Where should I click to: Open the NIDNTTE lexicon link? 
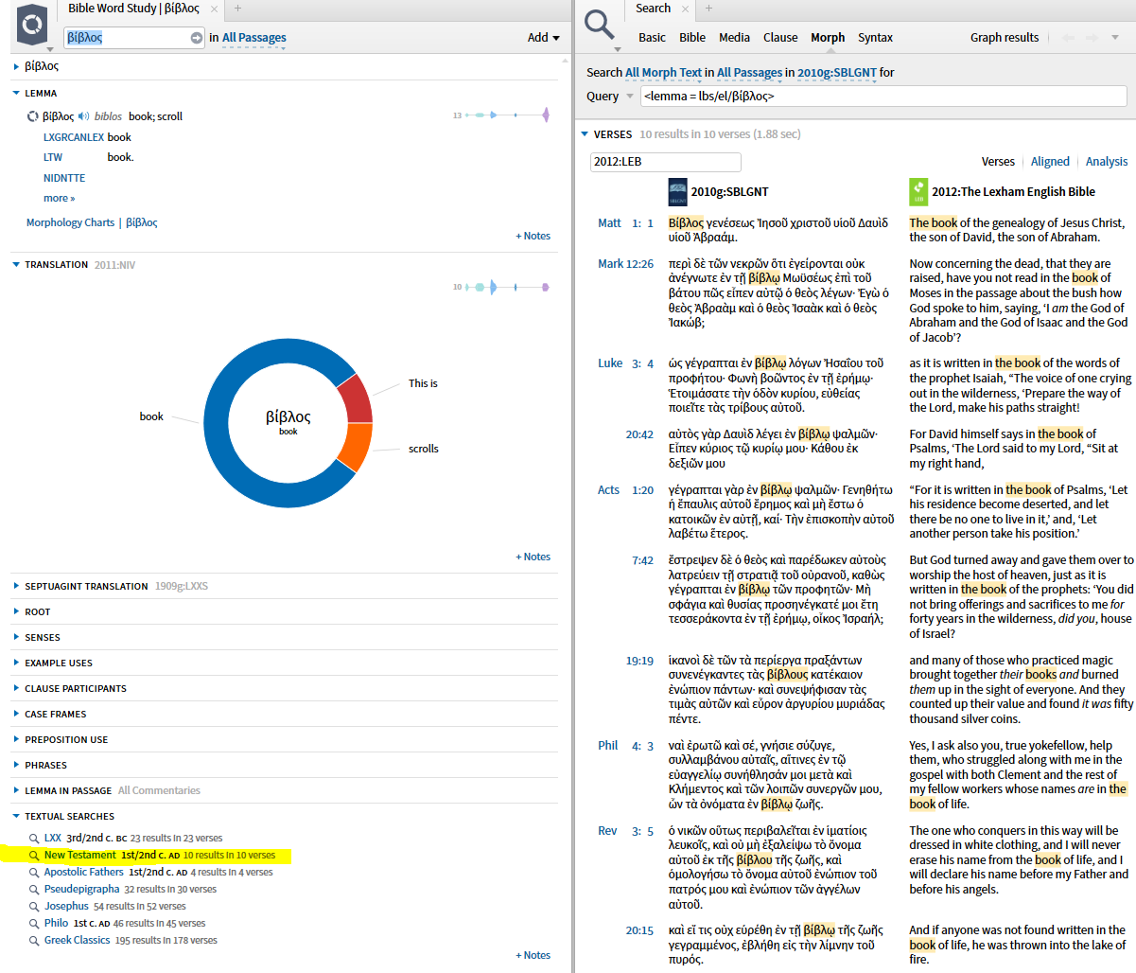tap(64, 178)
